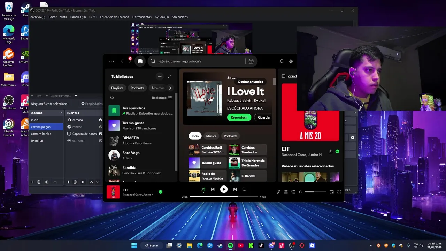Create a new playlist with plus icon
The image size is (446, 251).
pyautogui.click(x=160, y=76)
